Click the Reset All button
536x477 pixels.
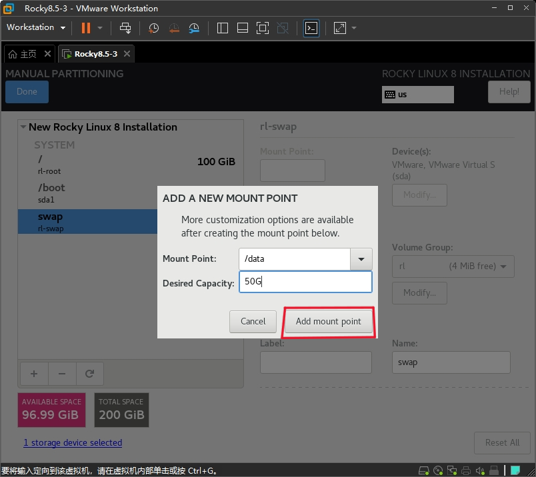[502, 442]
